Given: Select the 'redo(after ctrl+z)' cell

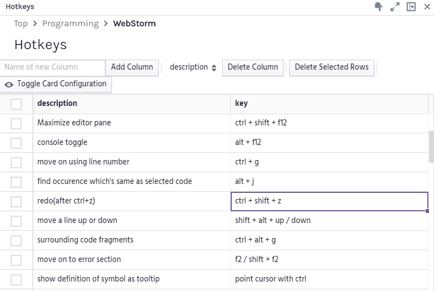Looking at the screenshot, I should [131, 201].
